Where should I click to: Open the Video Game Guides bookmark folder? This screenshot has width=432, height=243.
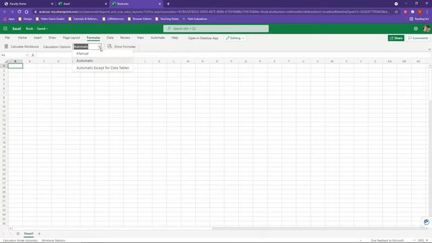[x=50, y=19]
